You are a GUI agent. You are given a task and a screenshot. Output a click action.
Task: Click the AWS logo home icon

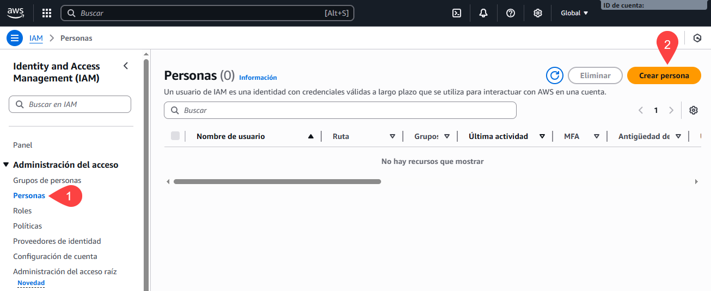click(16, 12)
